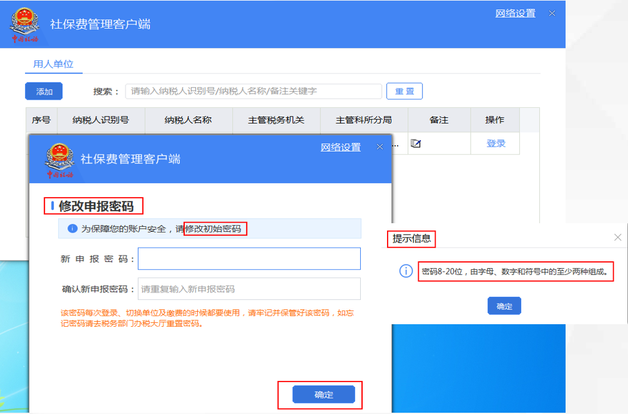Close the main 社保费管理客户端 window
628x414 pixels.
point(552,13)
